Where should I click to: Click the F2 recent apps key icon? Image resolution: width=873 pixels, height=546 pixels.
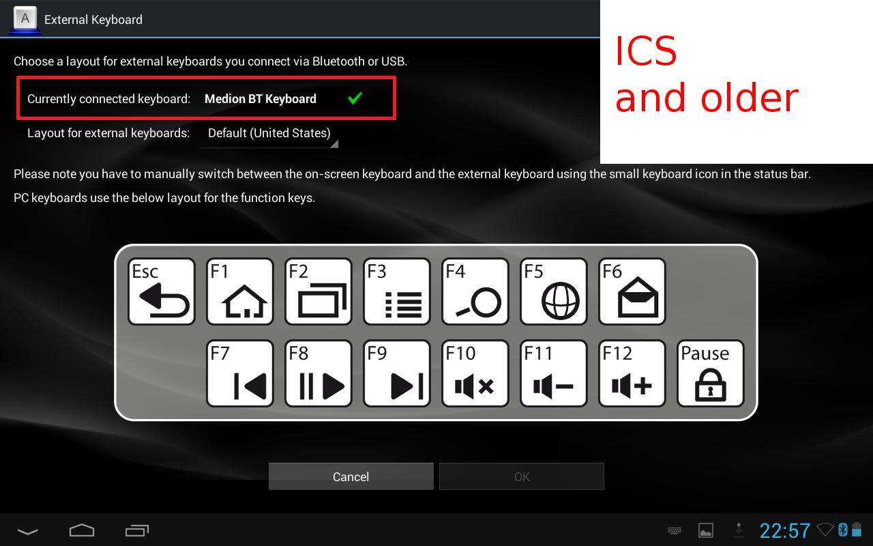click(x=318, y=291)
